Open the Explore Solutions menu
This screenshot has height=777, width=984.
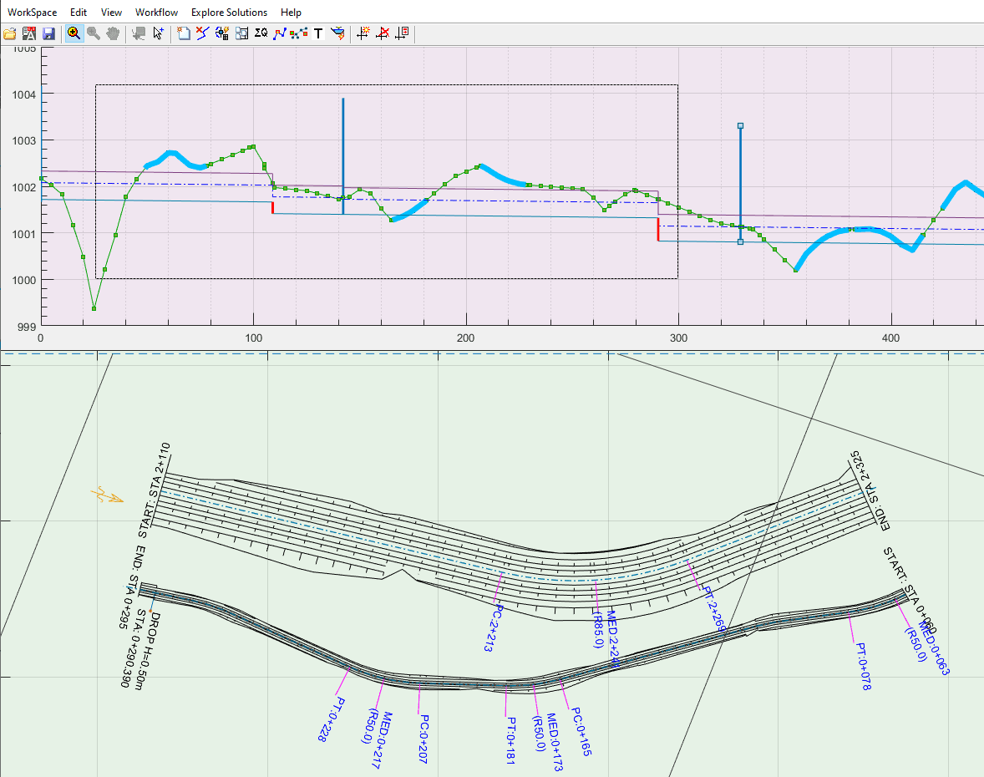[x=229, y=13]
